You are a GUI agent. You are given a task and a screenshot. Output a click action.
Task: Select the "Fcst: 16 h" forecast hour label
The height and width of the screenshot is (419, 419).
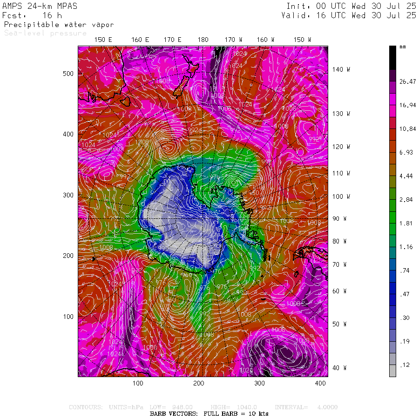32,15
